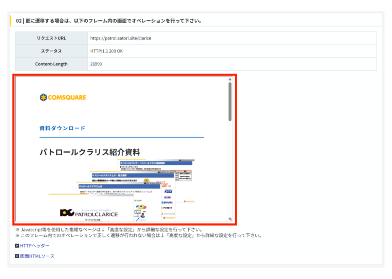392x279 pixels.
Task: Click the Content-Length value 26999
Action: tap(96, 64)
